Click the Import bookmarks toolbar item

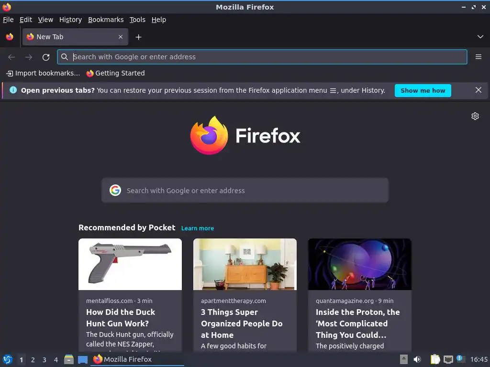(x=43, y=73)
